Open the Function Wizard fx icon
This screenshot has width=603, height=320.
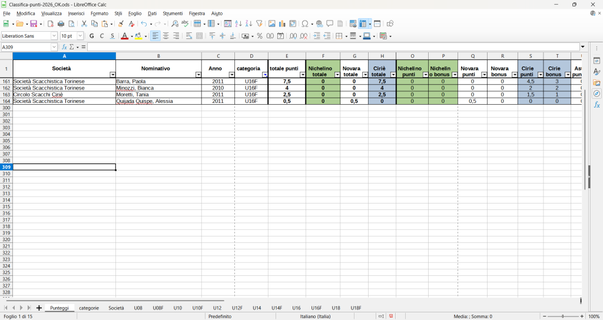65,47
